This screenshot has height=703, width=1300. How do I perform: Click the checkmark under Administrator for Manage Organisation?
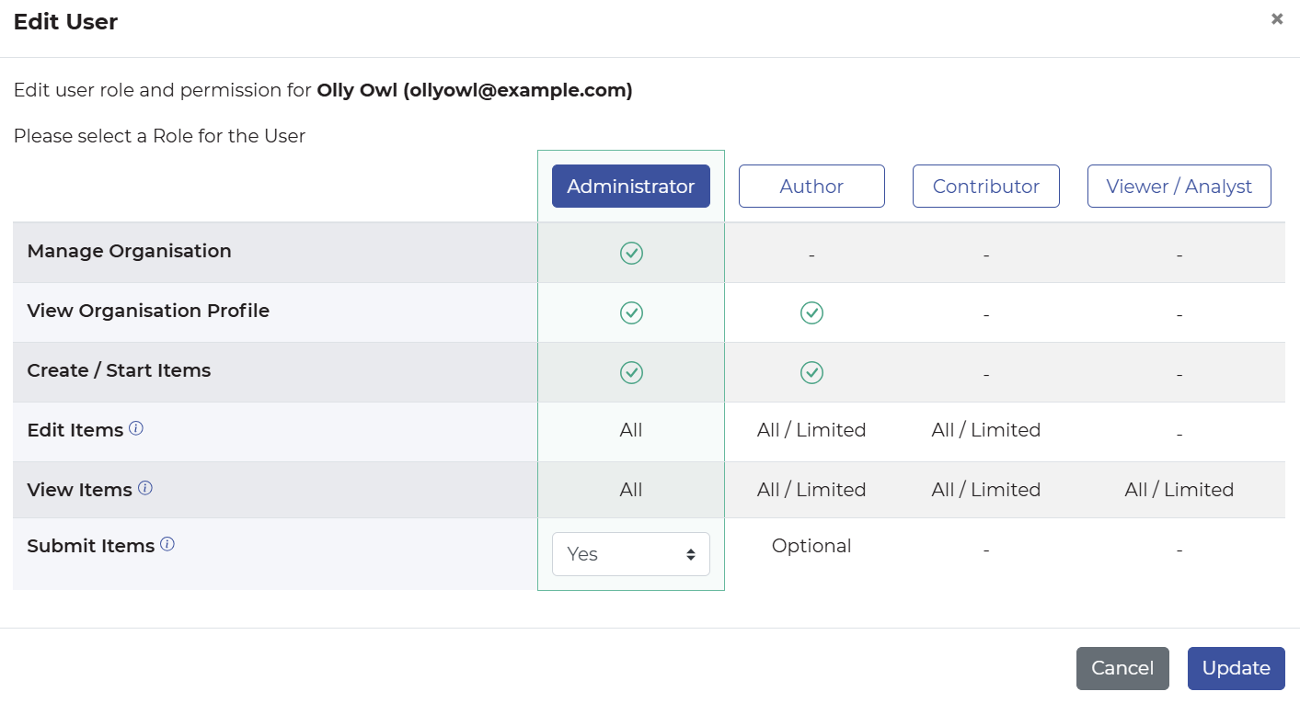[x=630, y=253]
